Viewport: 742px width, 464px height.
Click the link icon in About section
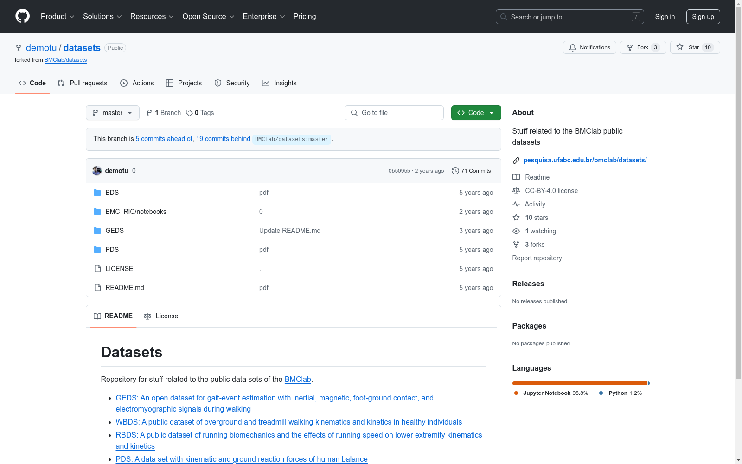[516, 161]
